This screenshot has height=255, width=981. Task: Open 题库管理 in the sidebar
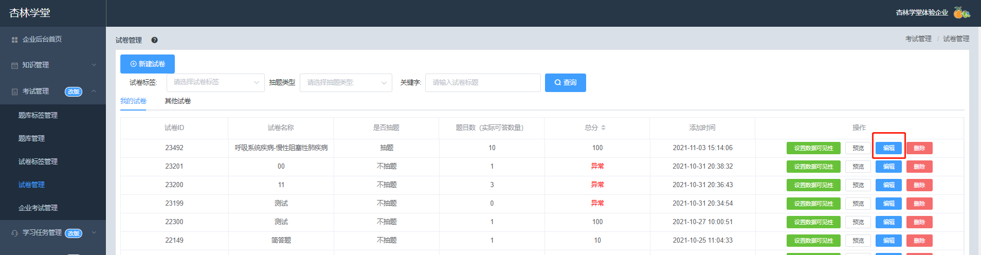[31, 138]
